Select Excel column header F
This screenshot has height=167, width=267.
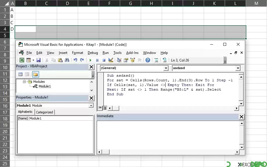coord(109,3)
